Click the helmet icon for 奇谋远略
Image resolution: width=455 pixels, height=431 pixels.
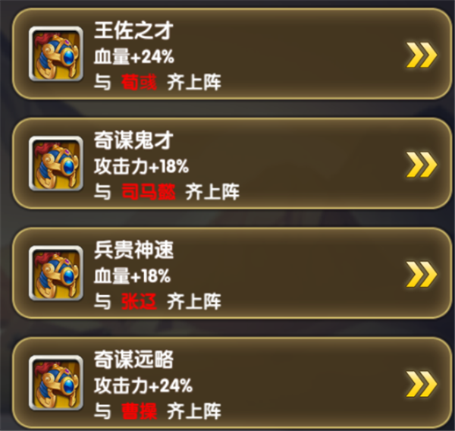pos(56,382)
